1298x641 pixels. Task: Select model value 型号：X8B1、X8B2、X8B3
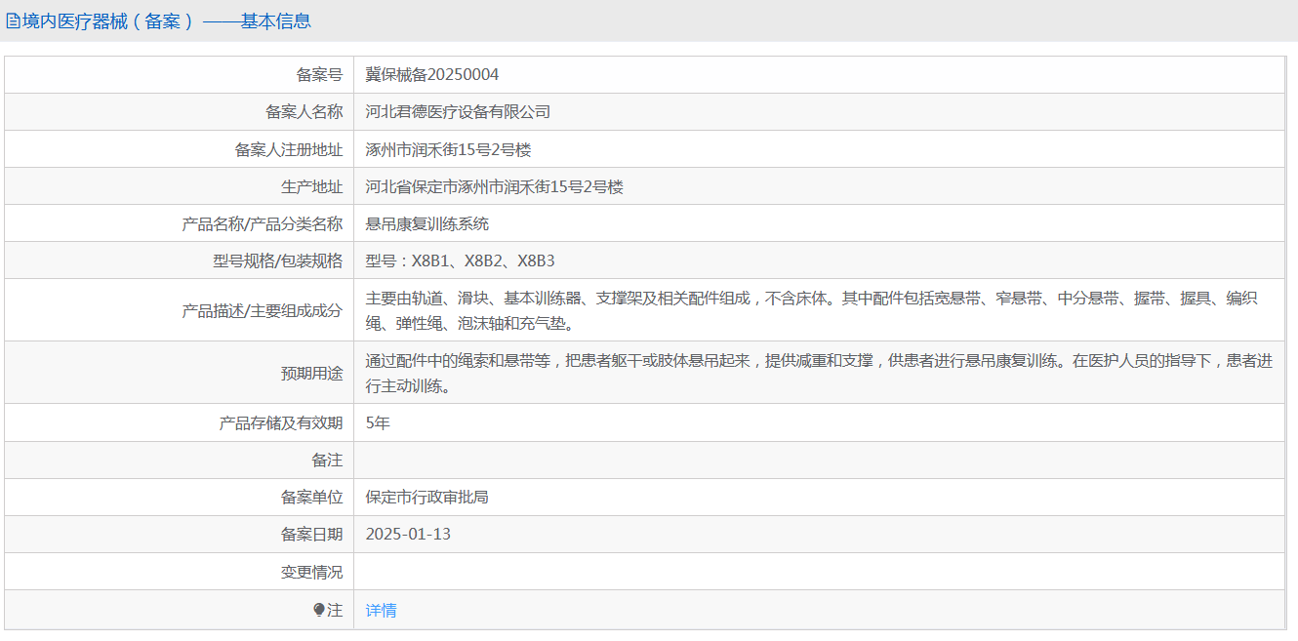460,260
